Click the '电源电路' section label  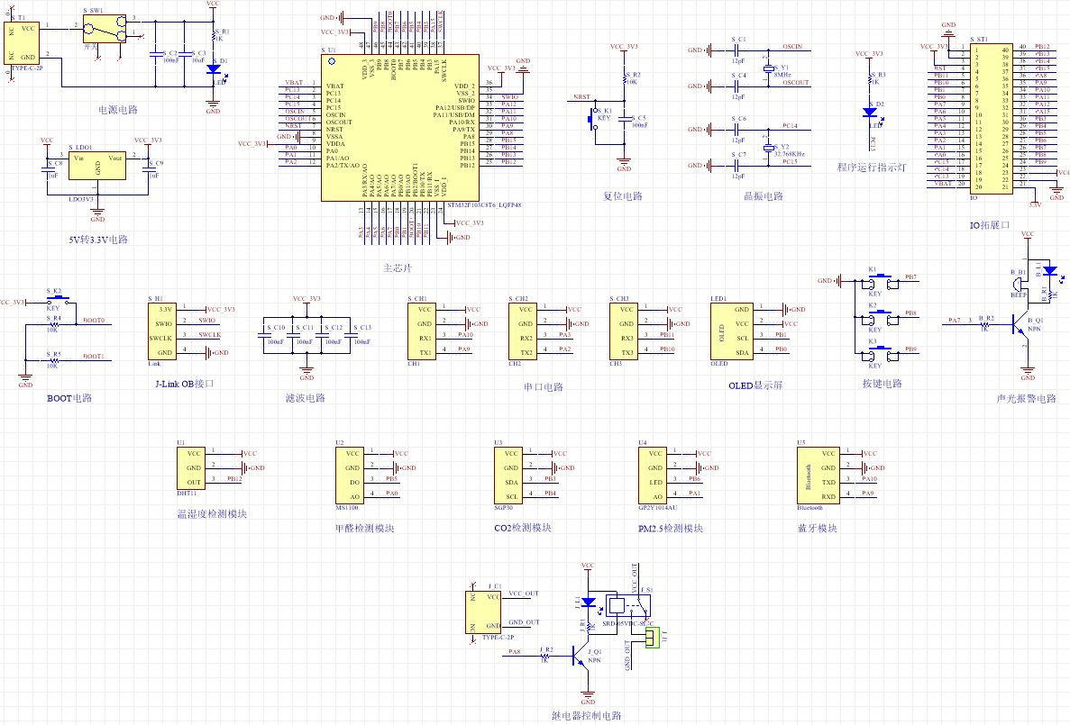pos(118,110)
